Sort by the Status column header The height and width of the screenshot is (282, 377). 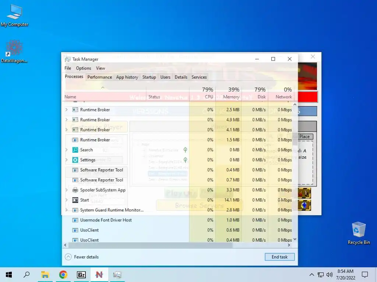coord(168,93)
